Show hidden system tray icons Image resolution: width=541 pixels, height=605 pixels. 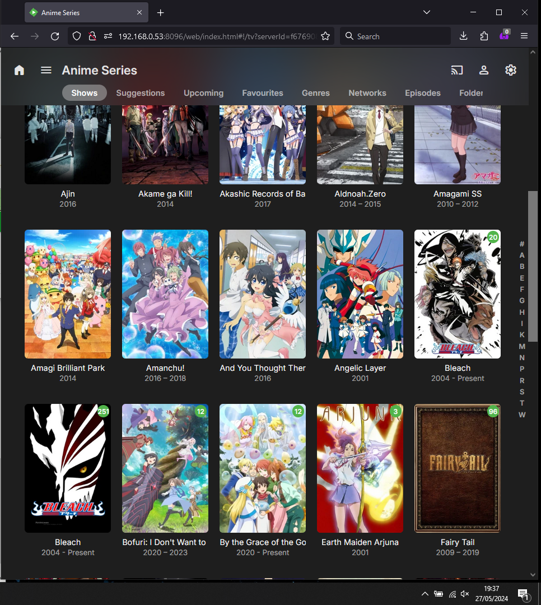425,594
